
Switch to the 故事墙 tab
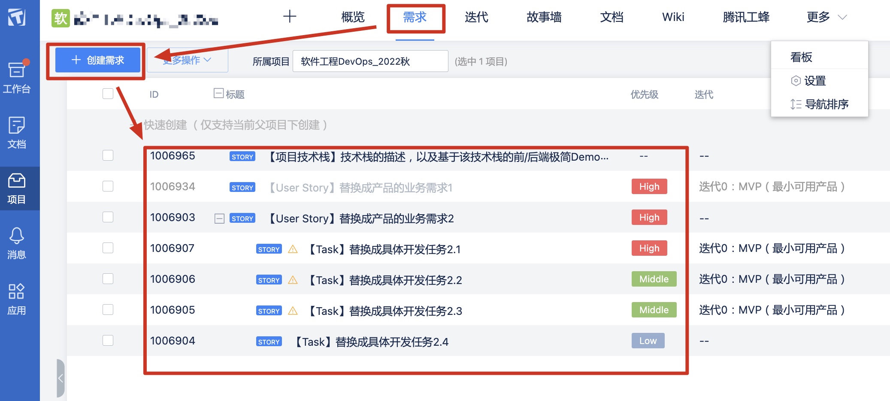(x=544, y=17)
